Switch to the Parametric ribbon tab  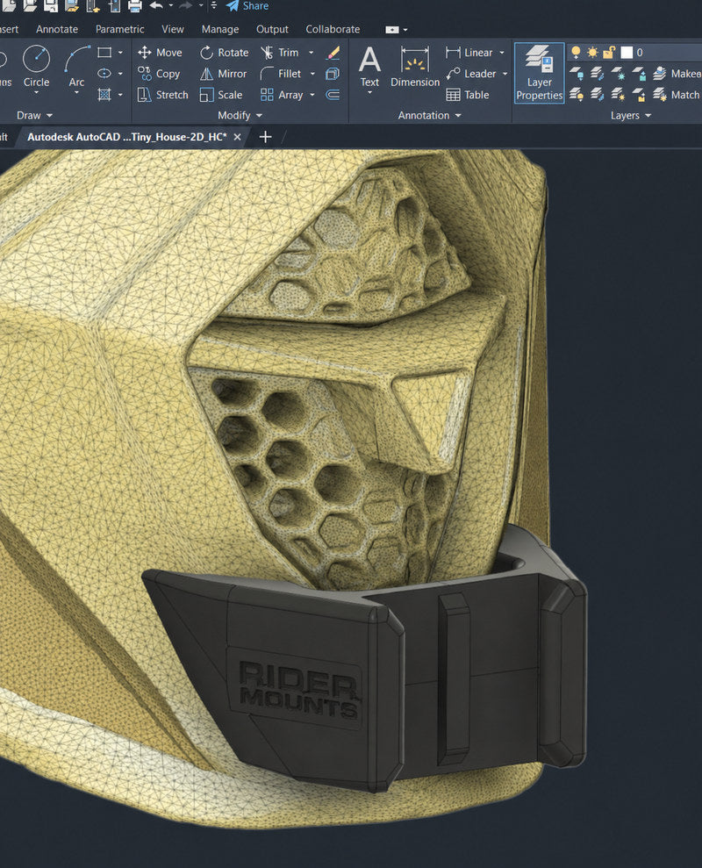tap(119, 29)
